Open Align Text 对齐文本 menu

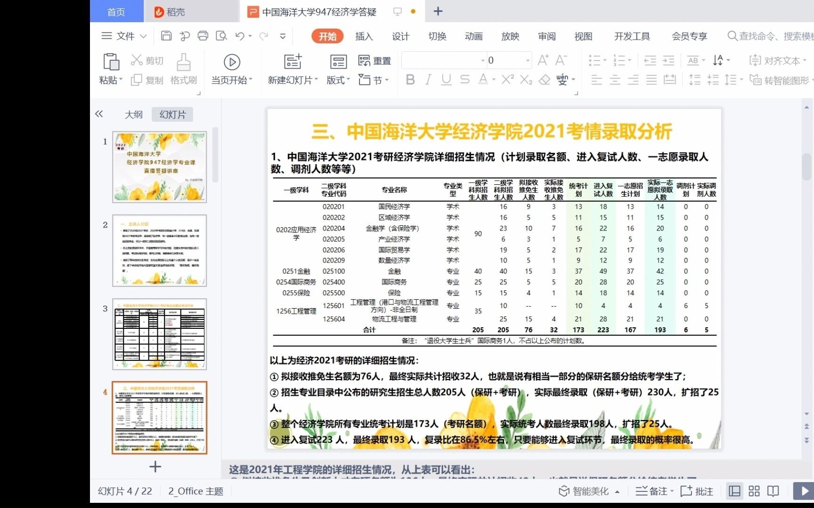pos(778,60)
